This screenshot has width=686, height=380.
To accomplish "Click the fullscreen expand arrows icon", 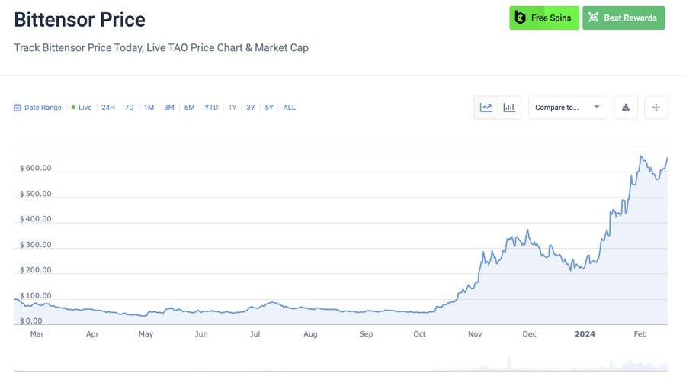I will pyautogui.click(x=656, y=108).
